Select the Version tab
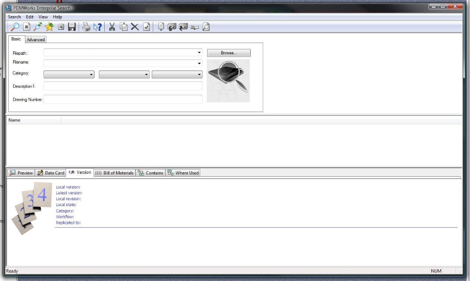The image size is (470, 281). [x=80, y=172]
